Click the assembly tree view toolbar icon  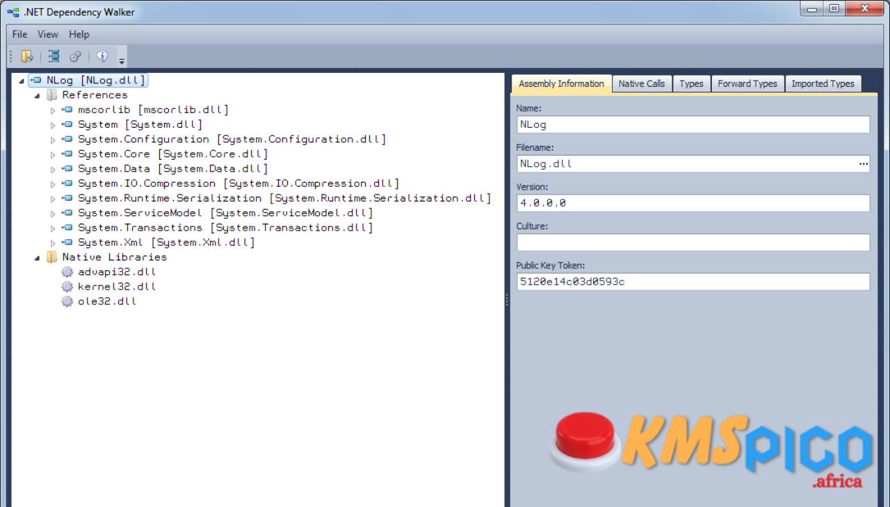(54, 57)
